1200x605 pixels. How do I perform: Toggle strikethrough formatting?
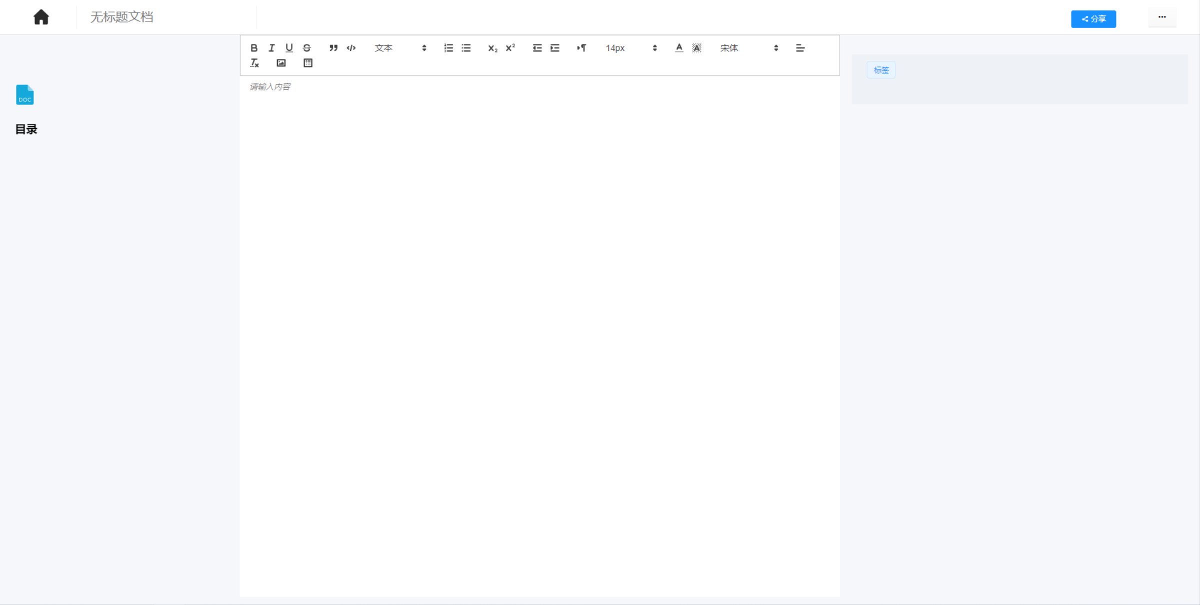307,48
